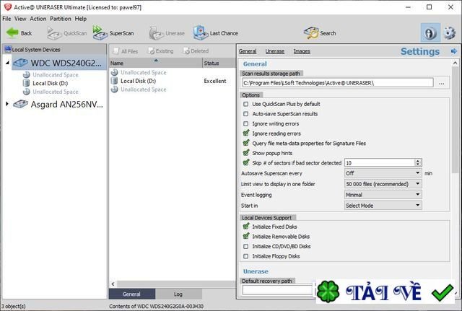Switch to the Log tab
The width and height of the screenshot is (462, 311).
coord(178,294)
